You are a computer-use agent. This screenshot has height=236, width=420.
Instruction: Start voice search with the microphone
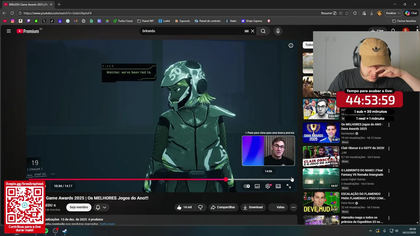278,31
